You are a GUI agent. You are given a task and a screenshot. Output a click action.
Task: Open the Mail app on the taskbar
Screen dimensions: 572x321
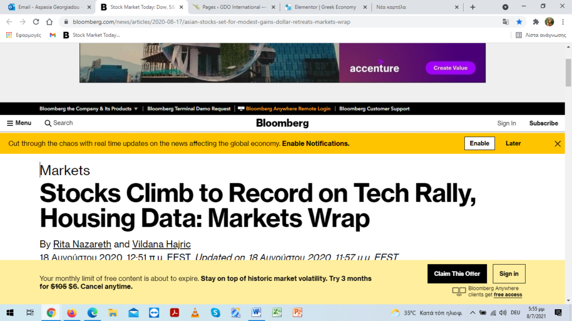pyautogui.click(x=134, y=313)
